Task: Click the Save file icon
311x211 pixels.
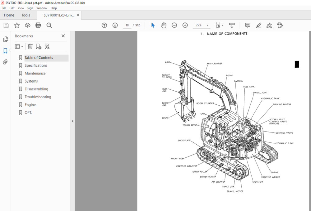Action: pyautogui.click(x=6, y=25)
